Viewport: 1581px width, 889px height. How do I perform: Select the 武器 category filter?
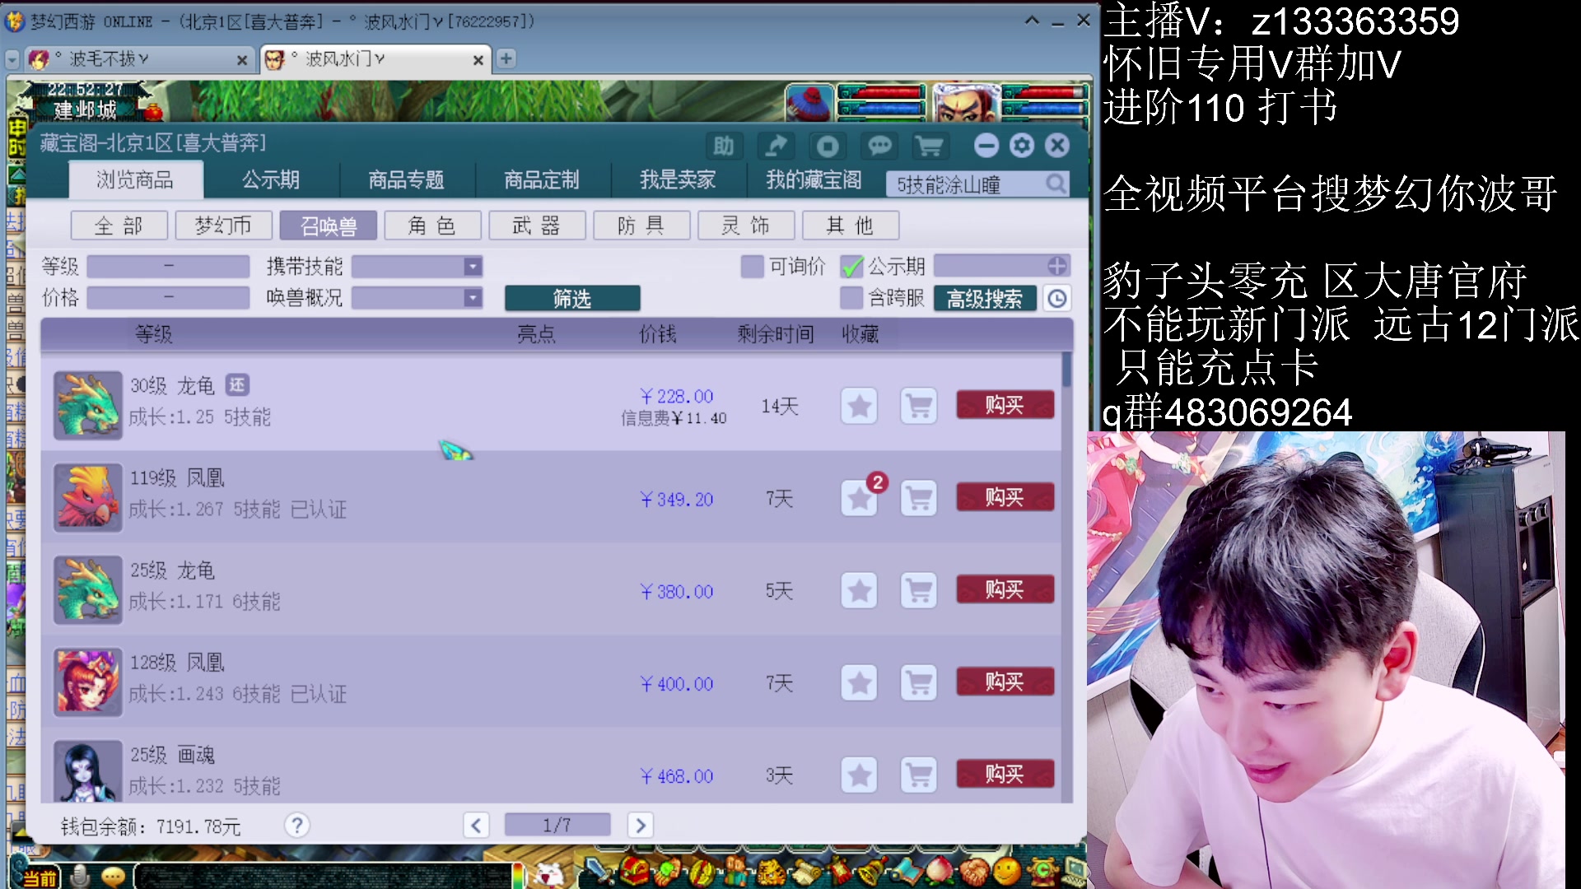point(538,226)
